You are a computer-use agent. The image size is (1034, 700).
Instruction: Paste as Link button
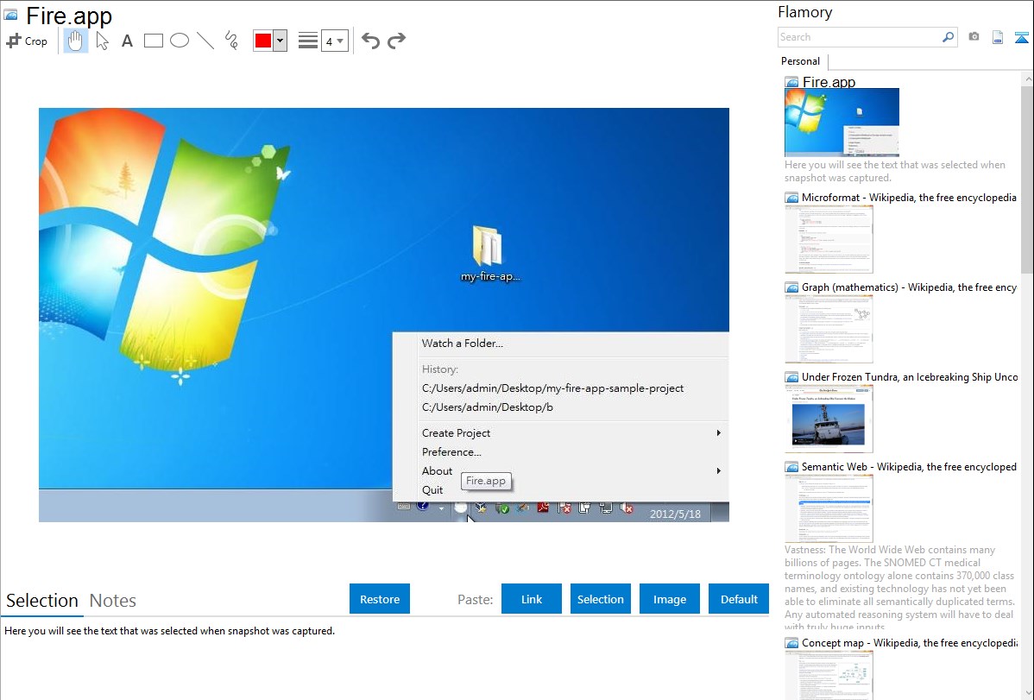(532, 599)
